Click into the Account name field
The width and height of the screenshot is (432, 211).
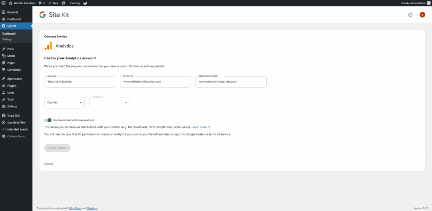click(79, 82)
